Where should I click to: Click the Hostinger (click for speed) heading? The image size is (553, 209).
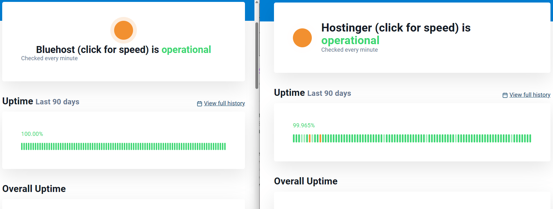[x=396, y=34]
